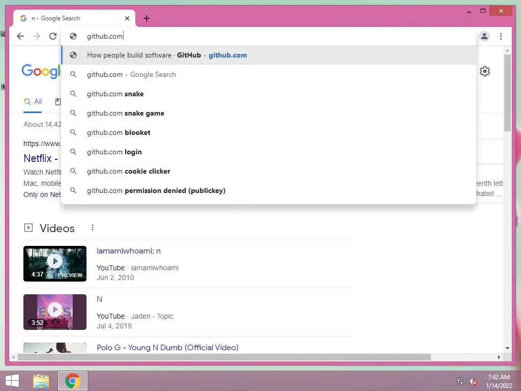Click the horizontal scroll right arrow

coord(499,357)
